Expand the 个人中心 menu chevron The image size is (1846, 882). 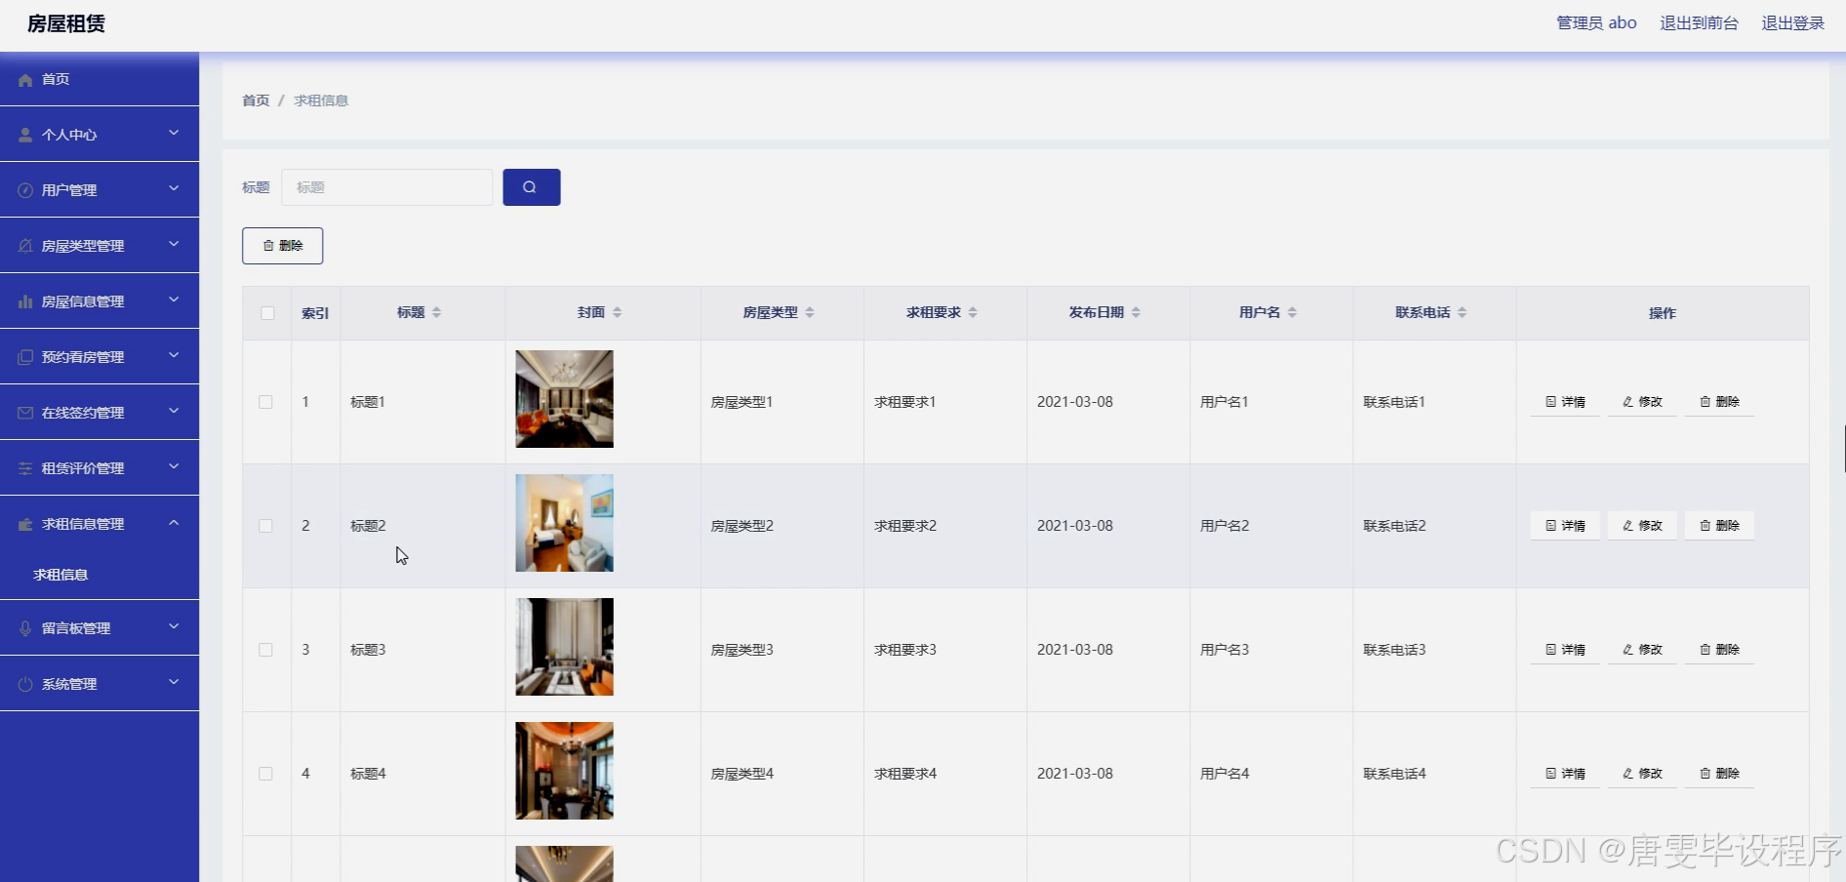coord(174,133)
